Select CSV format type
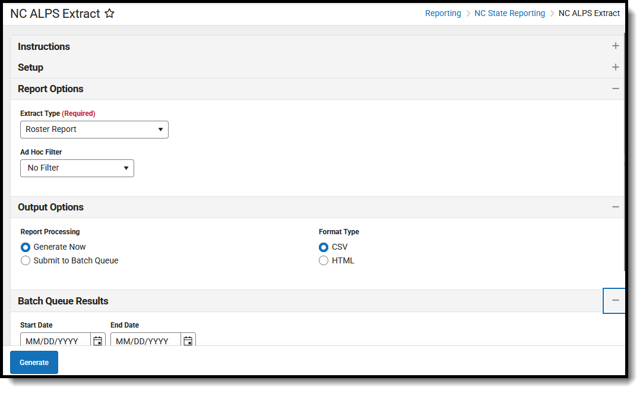The height and width of the screenshot is (393, 643). (x=324, y=247)
